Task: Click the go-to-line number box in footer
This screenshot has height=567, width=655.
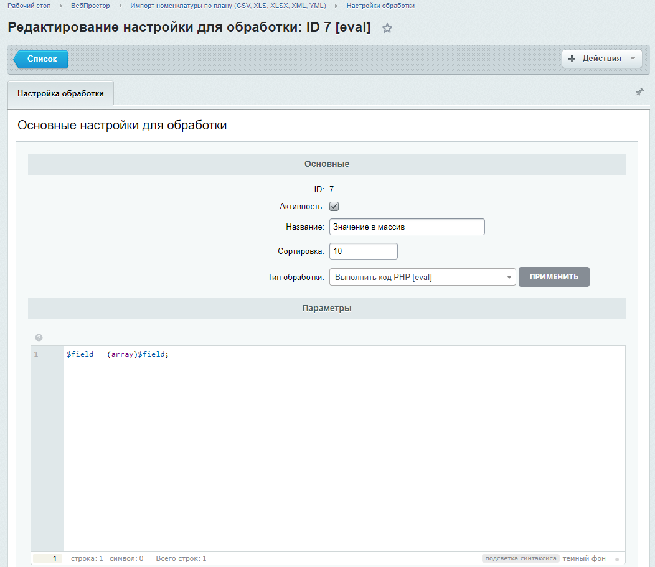Action: point(47,559)
